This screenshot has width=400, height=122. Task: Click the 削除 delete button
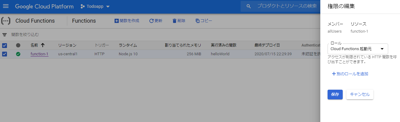pos(179,21)
